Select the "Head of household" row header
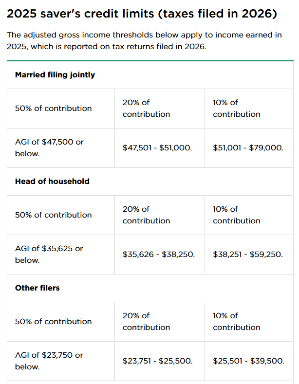This screenshot has height=384, width=299. (52, 182)
